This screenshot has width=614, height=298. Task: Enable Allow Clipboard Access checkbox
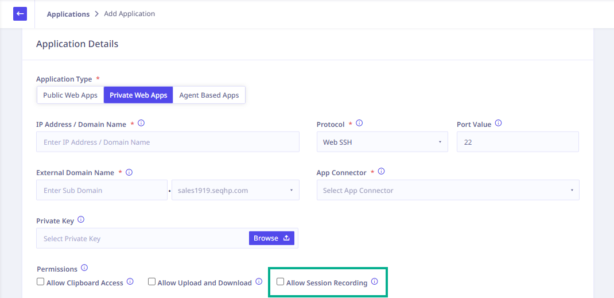(x=40, y=281)
